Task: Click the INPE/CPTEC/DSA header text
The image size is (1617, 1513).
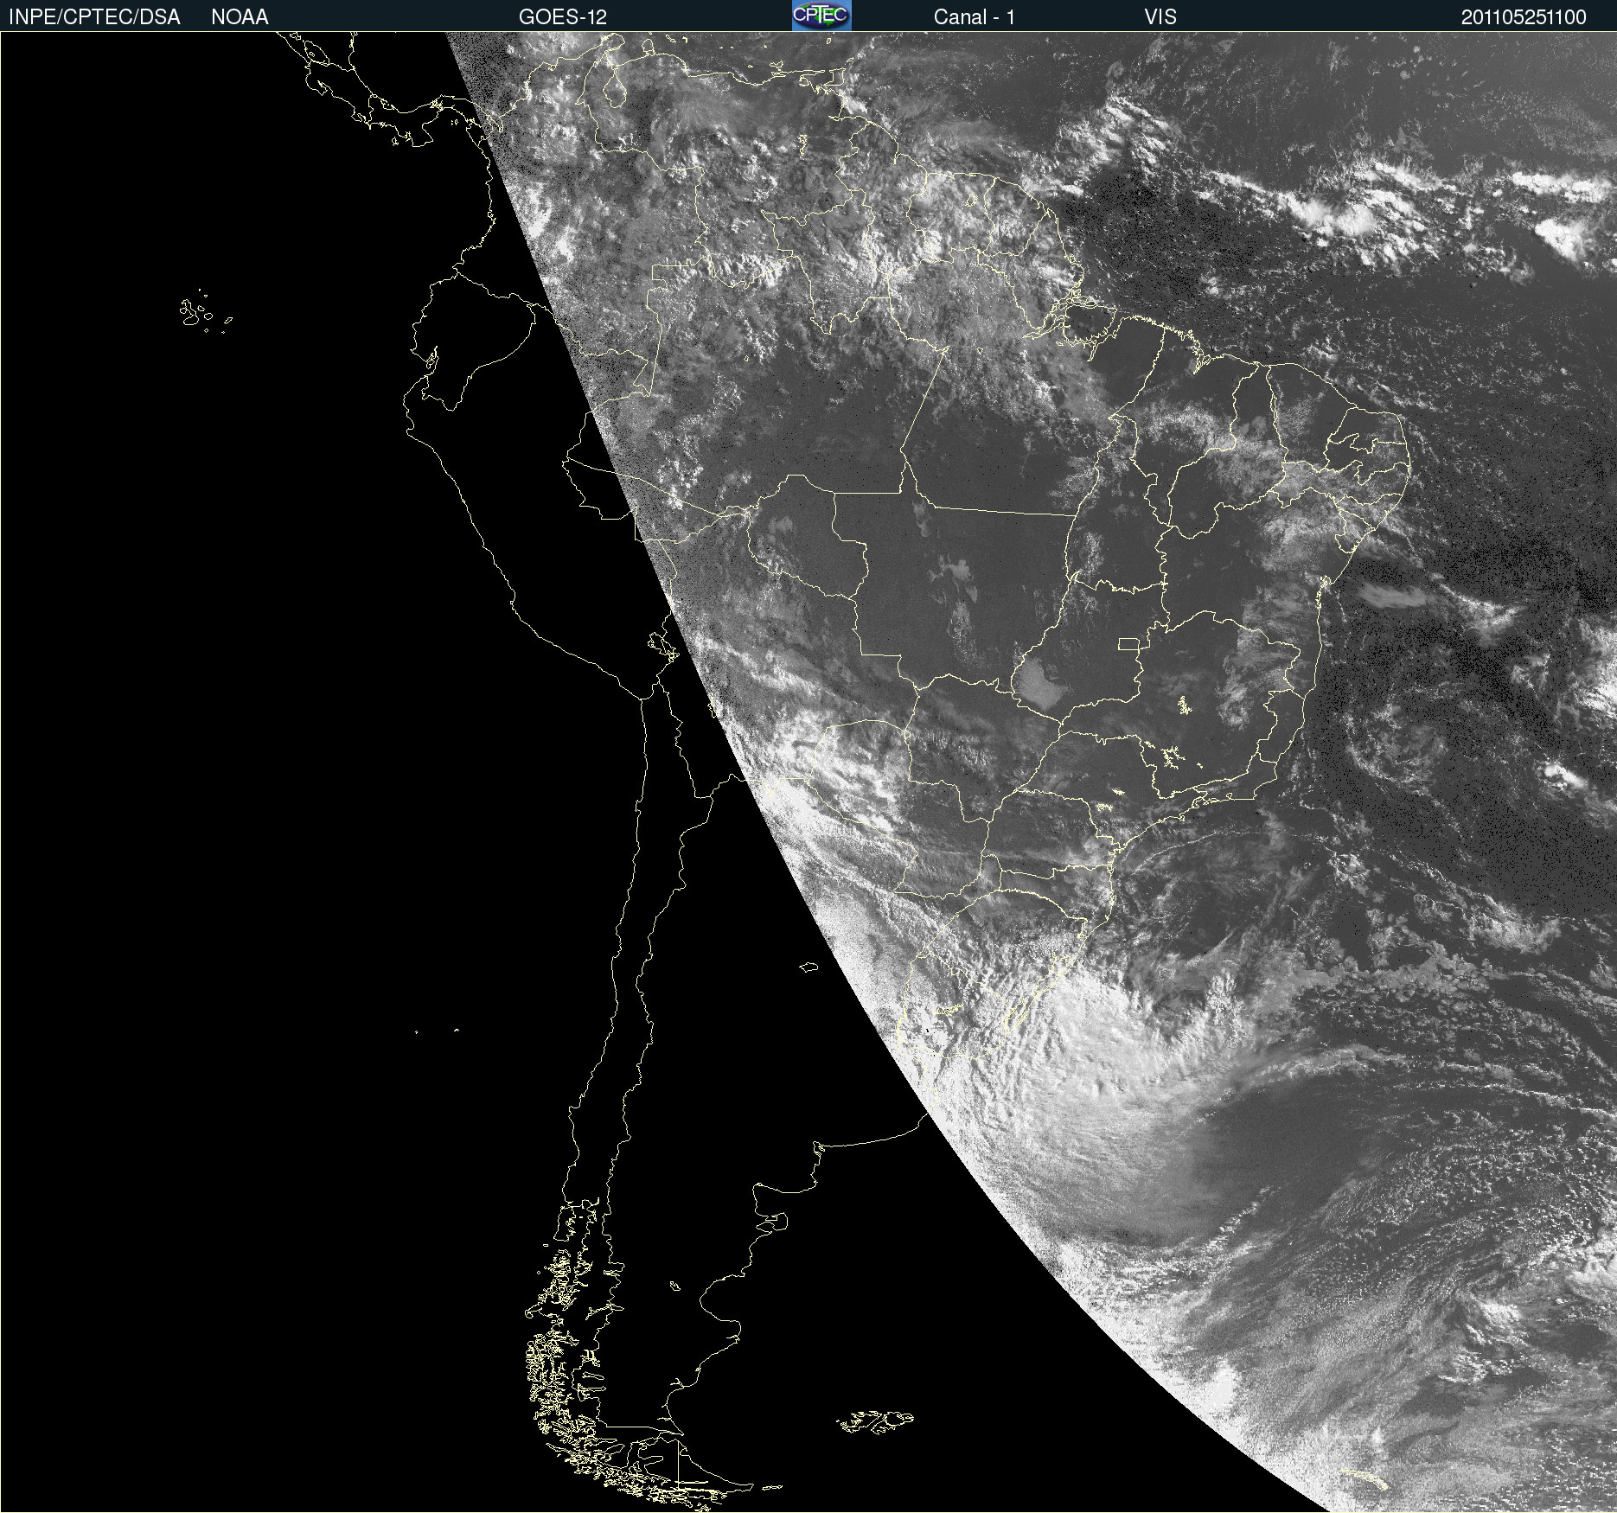Action: click(94, 17)
